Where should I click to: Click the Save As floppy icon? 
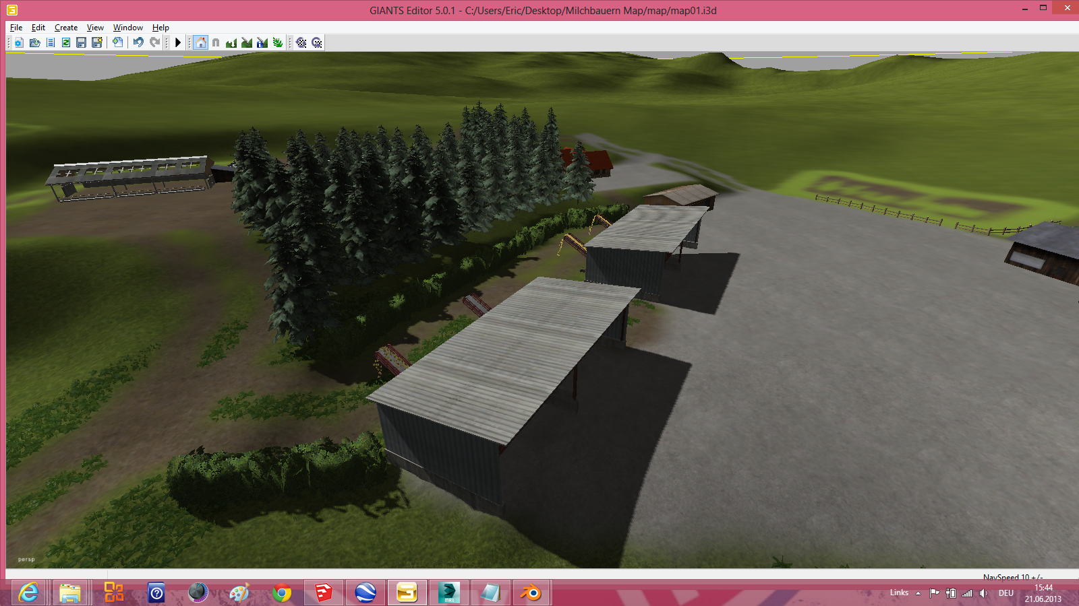[97, 42]
